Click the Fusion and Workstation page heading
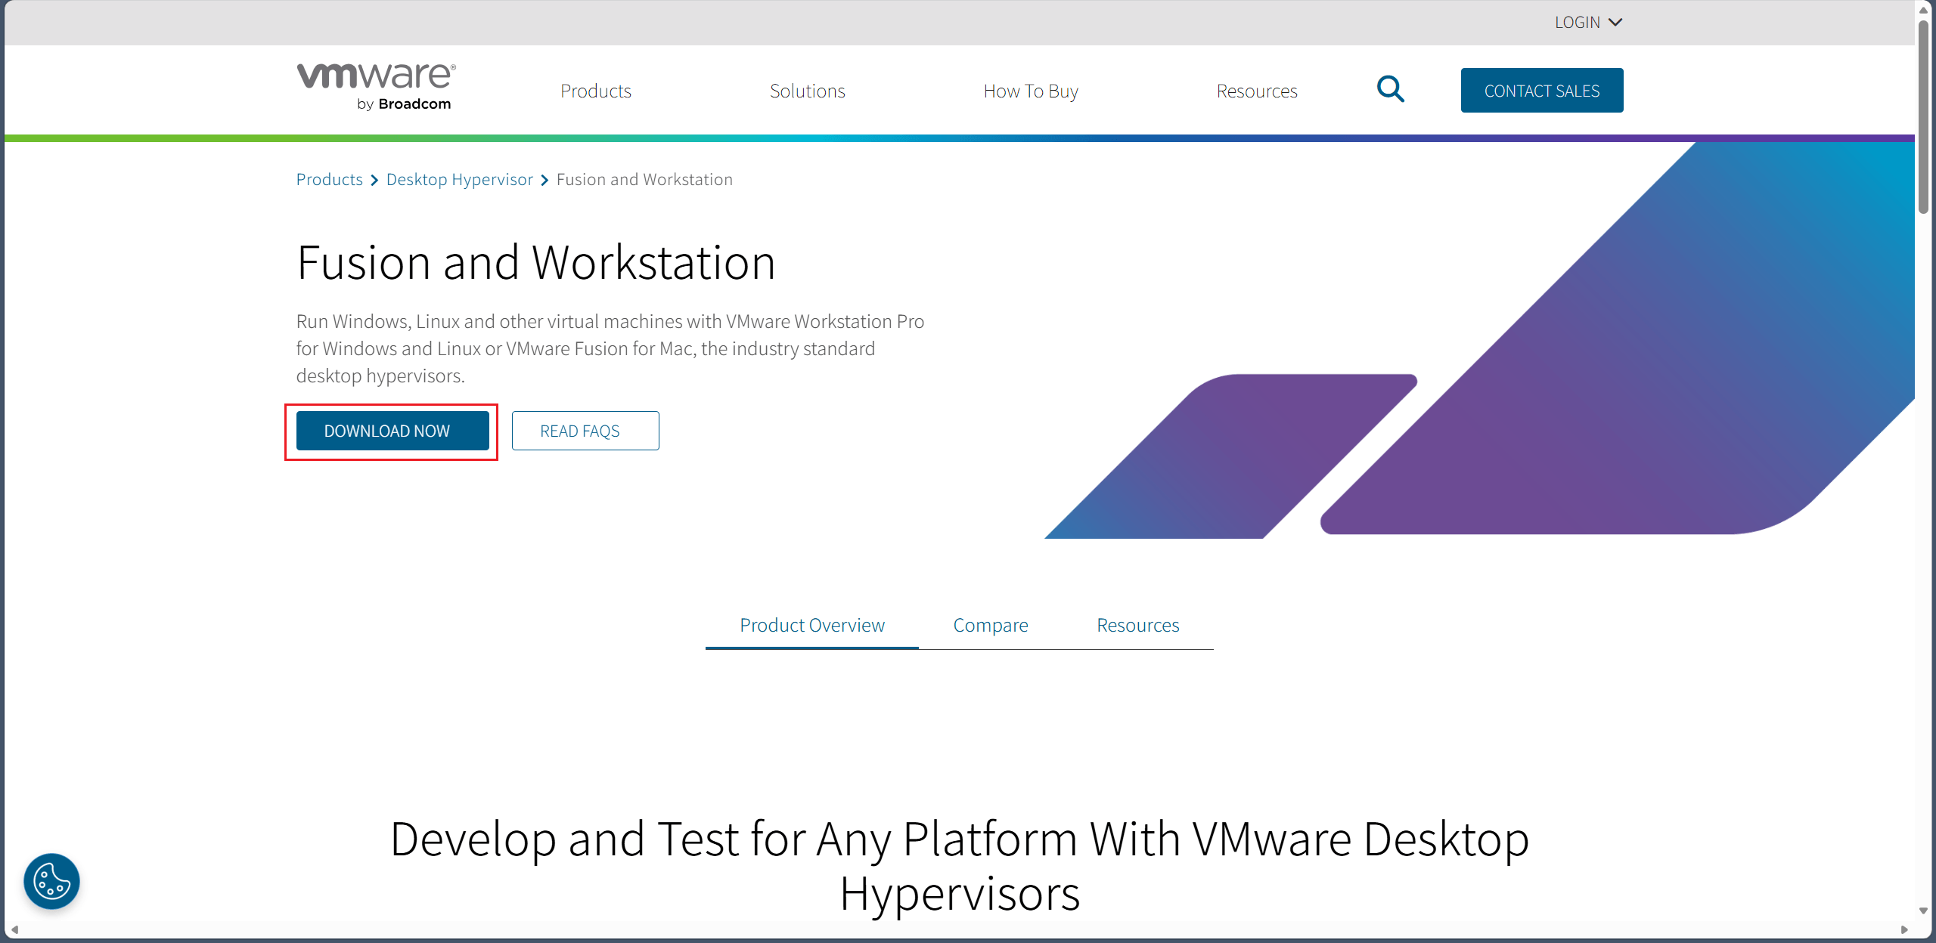Viewport: 1936px width, 943px height. pos(536,263)
